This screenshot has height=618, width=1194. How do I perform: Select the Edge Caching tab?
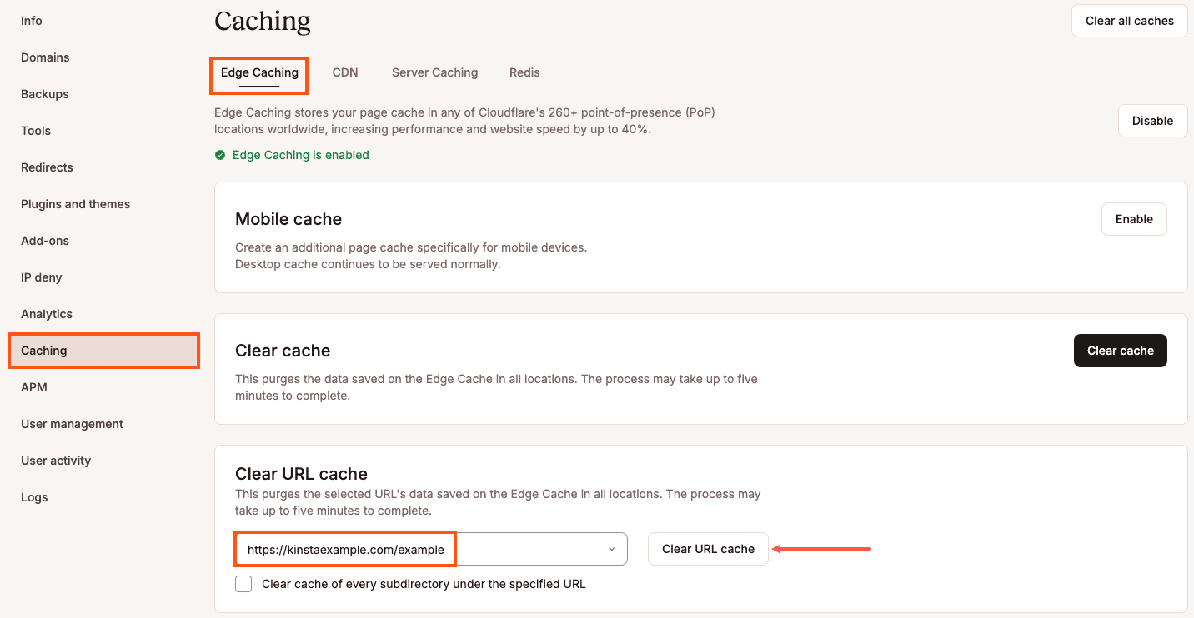(258, 72)
